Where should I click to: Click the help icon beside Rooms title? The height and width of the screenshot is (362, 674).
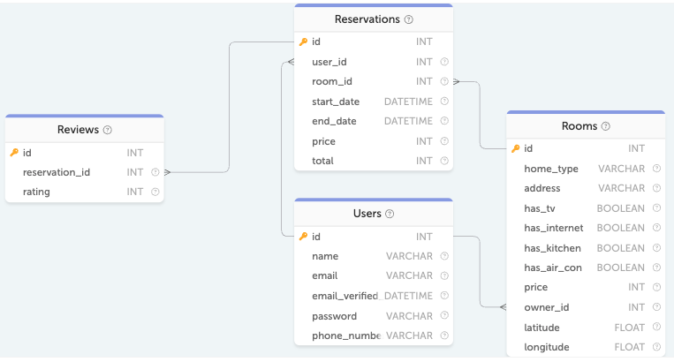[x=606, y=126]
